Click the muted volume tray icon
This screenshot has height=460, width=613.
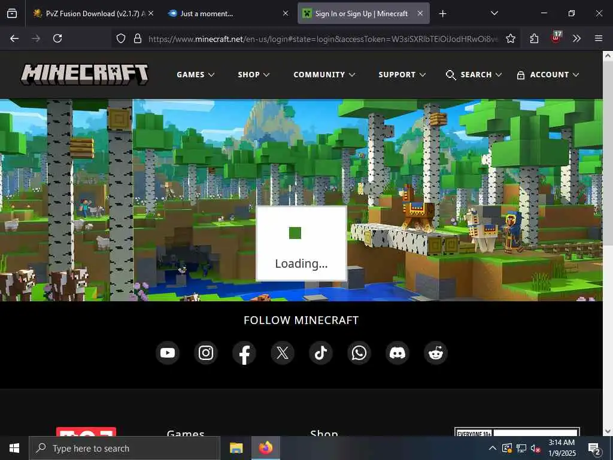[536, 448]
